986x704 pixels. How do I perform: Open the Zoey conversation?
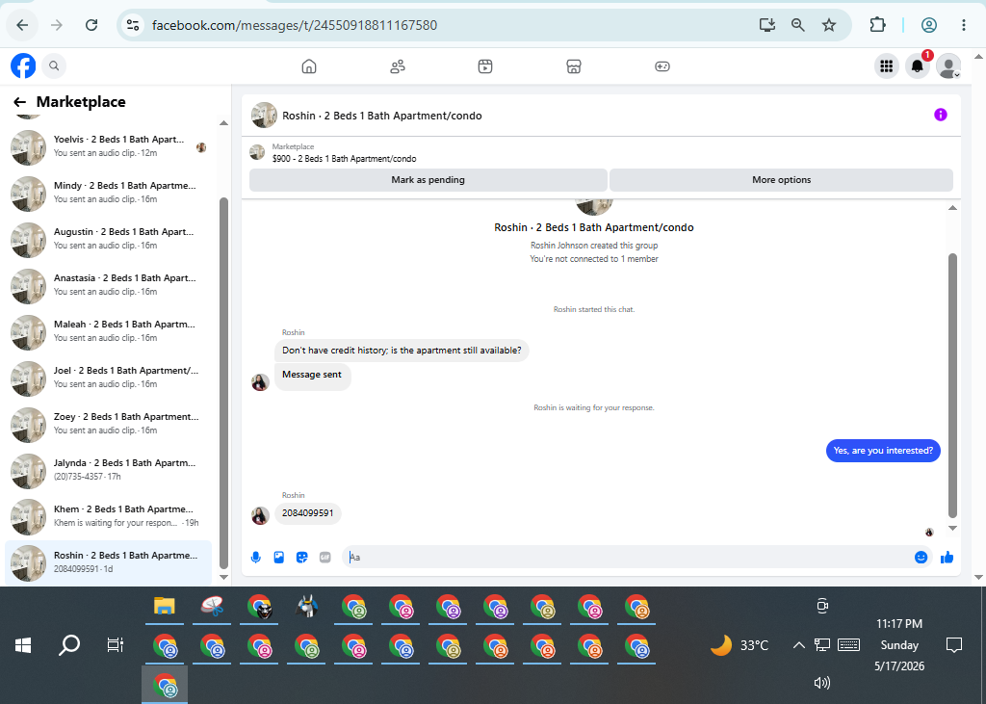pos(108,425)
